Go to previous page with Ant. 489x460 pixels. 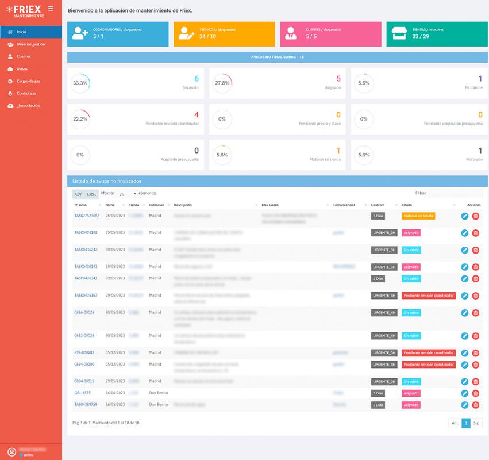455,423
